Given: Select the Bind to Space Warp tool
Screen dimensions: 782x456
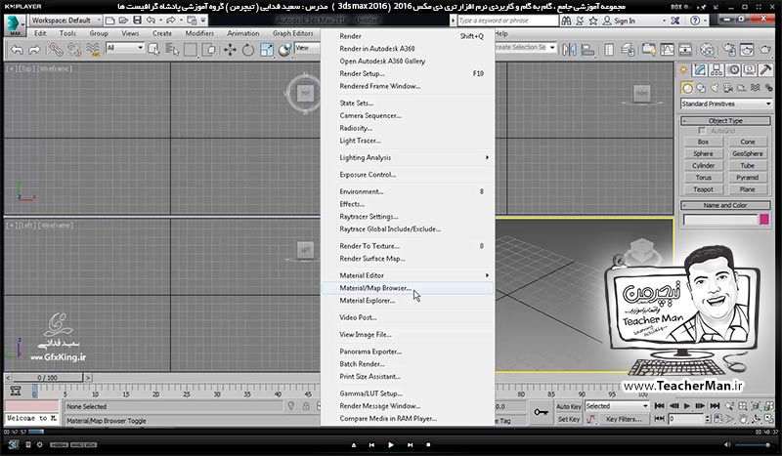Looking at the screenshot, I should (x=93, y=50).
